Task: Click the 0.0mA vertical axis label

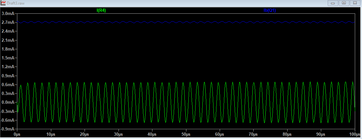Action: (x=8, y=102)
